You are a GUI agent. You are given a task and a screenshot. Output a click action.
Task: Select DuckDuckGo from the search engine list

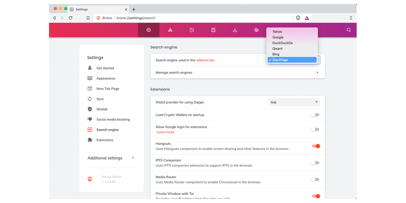[x=282, y=43]
